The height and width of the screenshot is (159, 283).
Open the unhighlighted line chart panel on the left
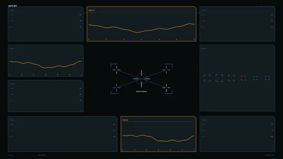[46, 61]
